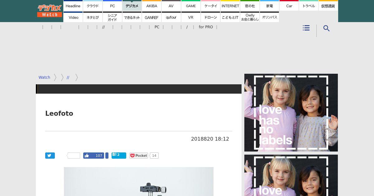
Task: Click the // breadcrumb link
Action: click(x=68, y=77)
